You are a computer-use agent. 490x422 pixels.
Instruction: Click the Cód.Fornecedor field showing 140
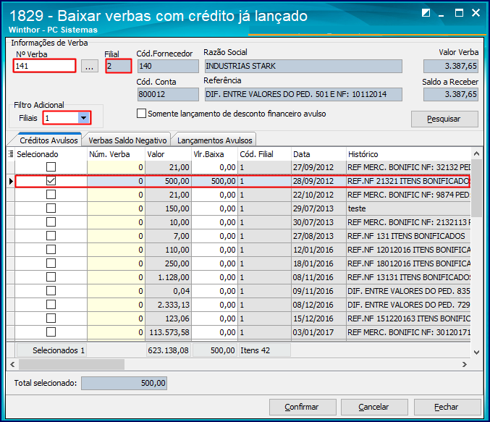pyautogui.click(x=168, y=66)
